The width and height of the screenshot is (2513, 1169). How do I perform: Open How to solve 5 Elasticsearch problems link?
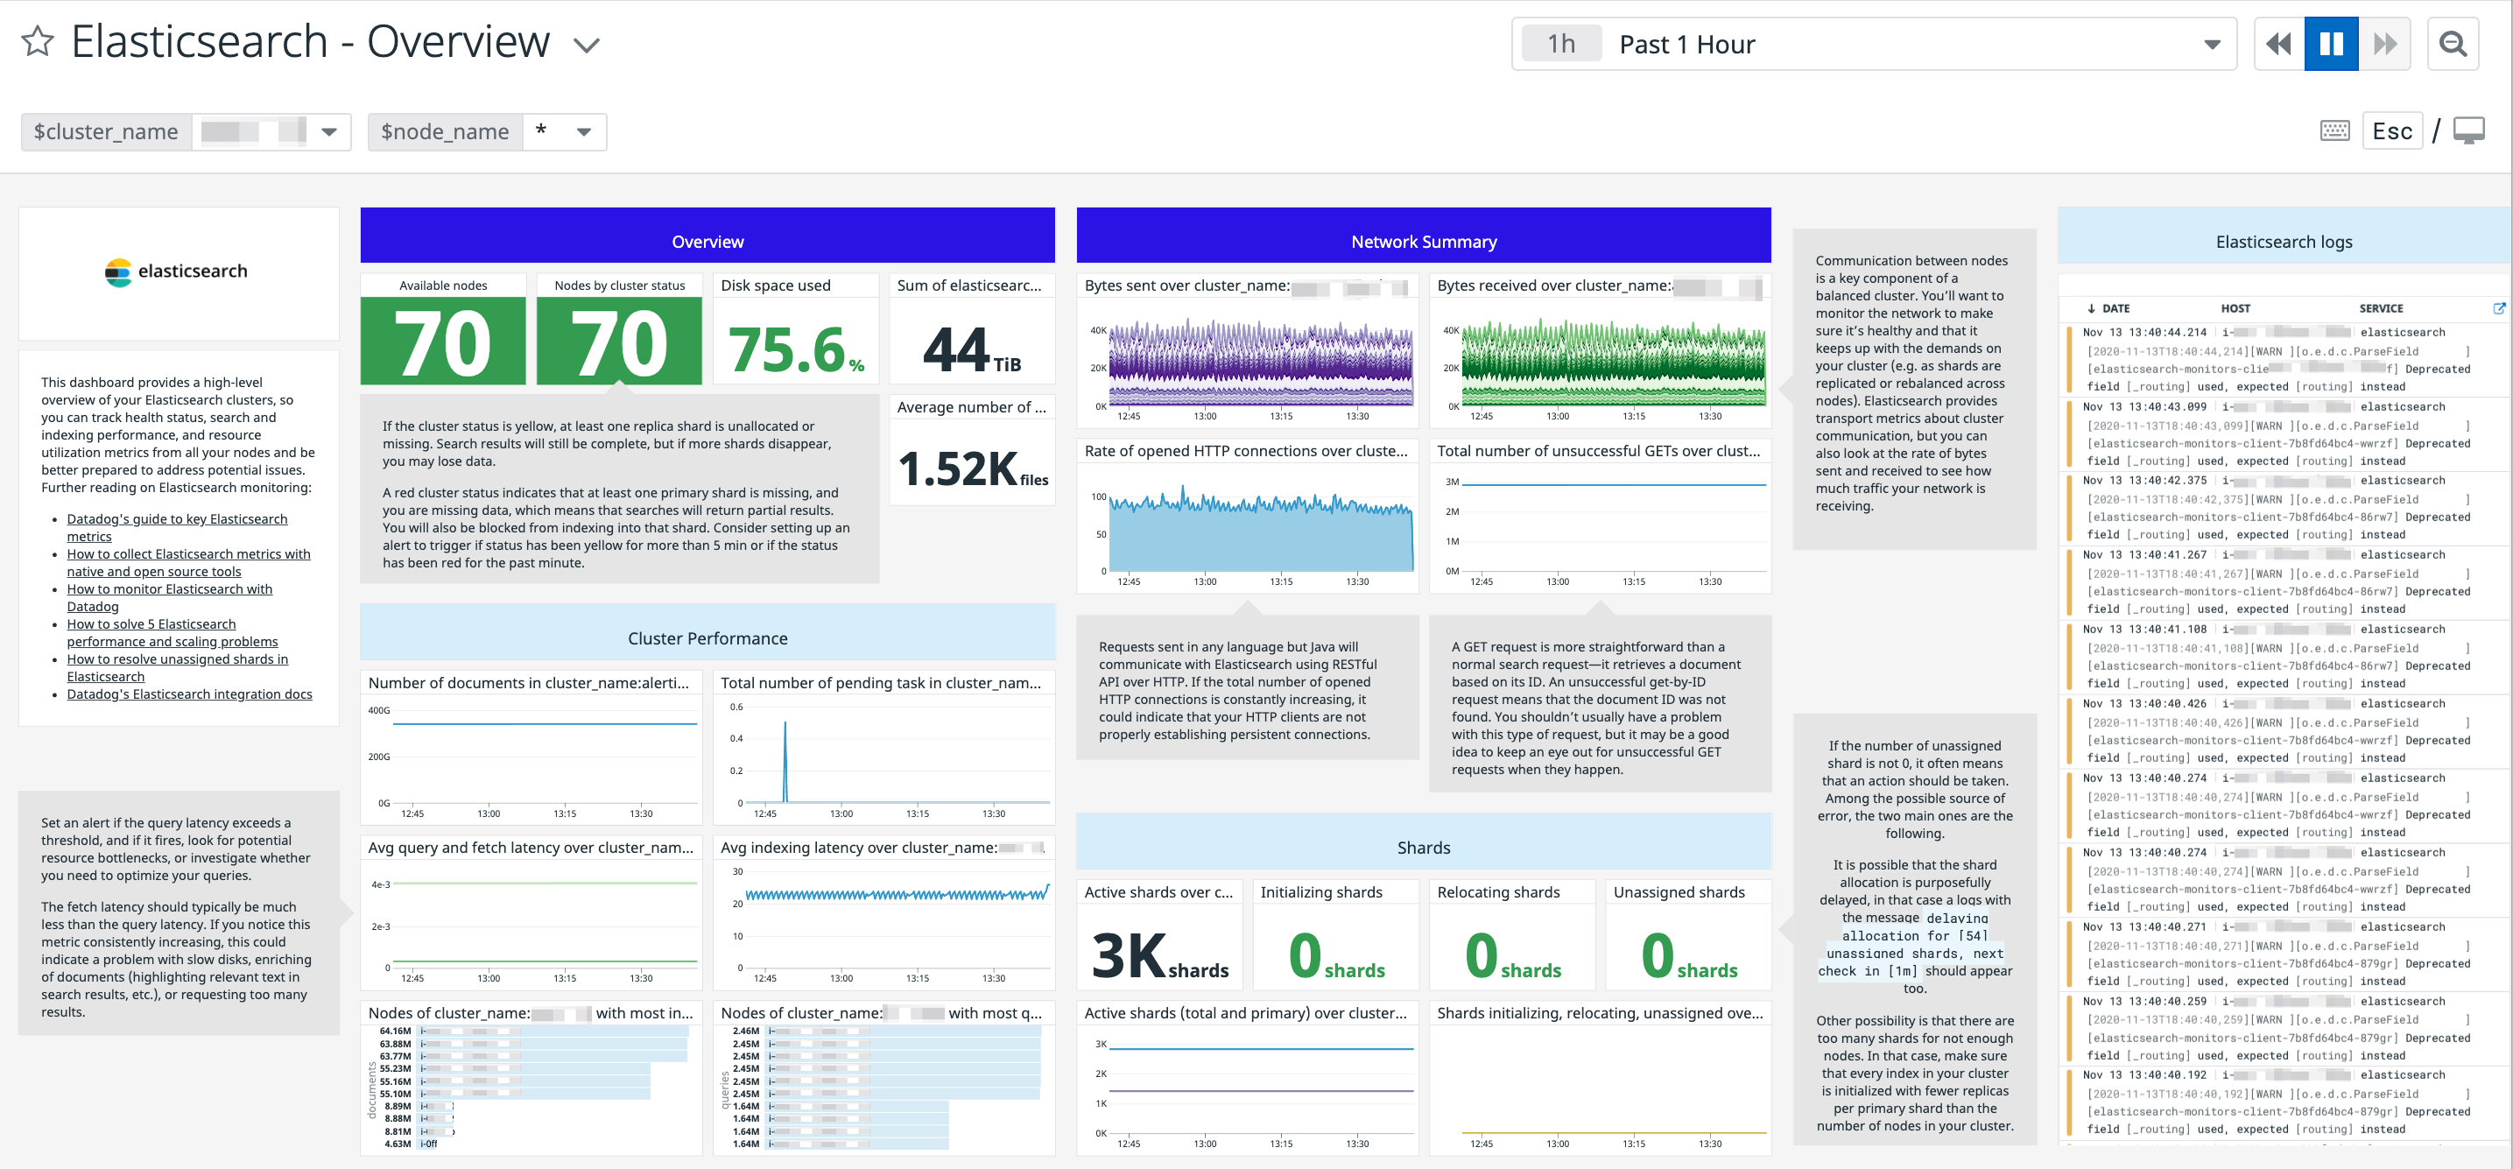point(172,633)
